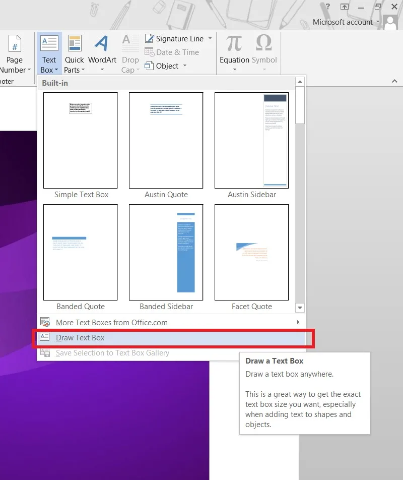This screenshot has height=480, width=403.
Task: Open the Microsoft account dropdown
Action: 346,22
